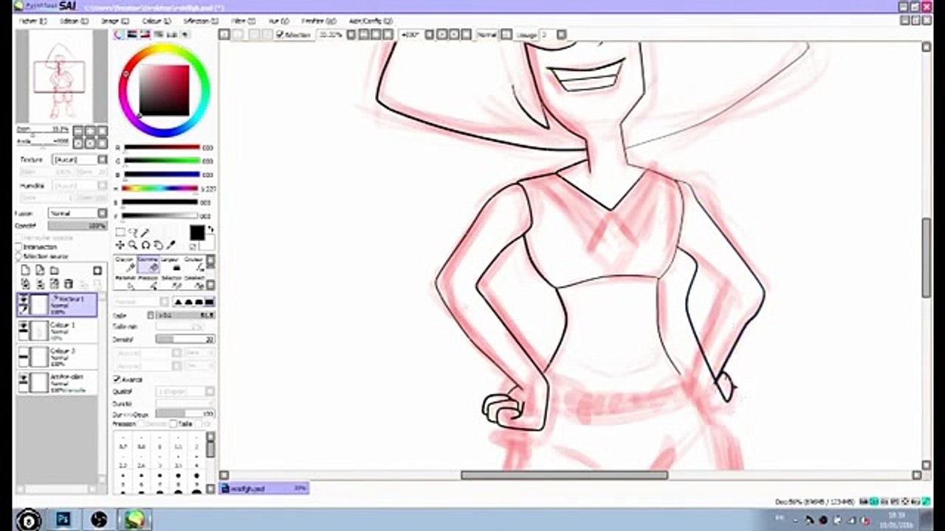The width and height of the screenshot is (945, 531).
Task: Select the Gomme eraser tool
Action: pos(148,264)
